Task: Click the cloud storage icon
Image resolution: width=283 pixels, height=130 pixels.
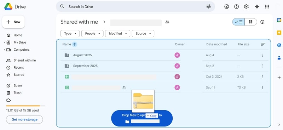Action: 8,100
